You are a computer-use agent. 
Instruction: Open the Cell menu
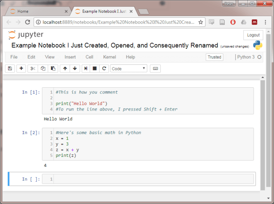89,57
